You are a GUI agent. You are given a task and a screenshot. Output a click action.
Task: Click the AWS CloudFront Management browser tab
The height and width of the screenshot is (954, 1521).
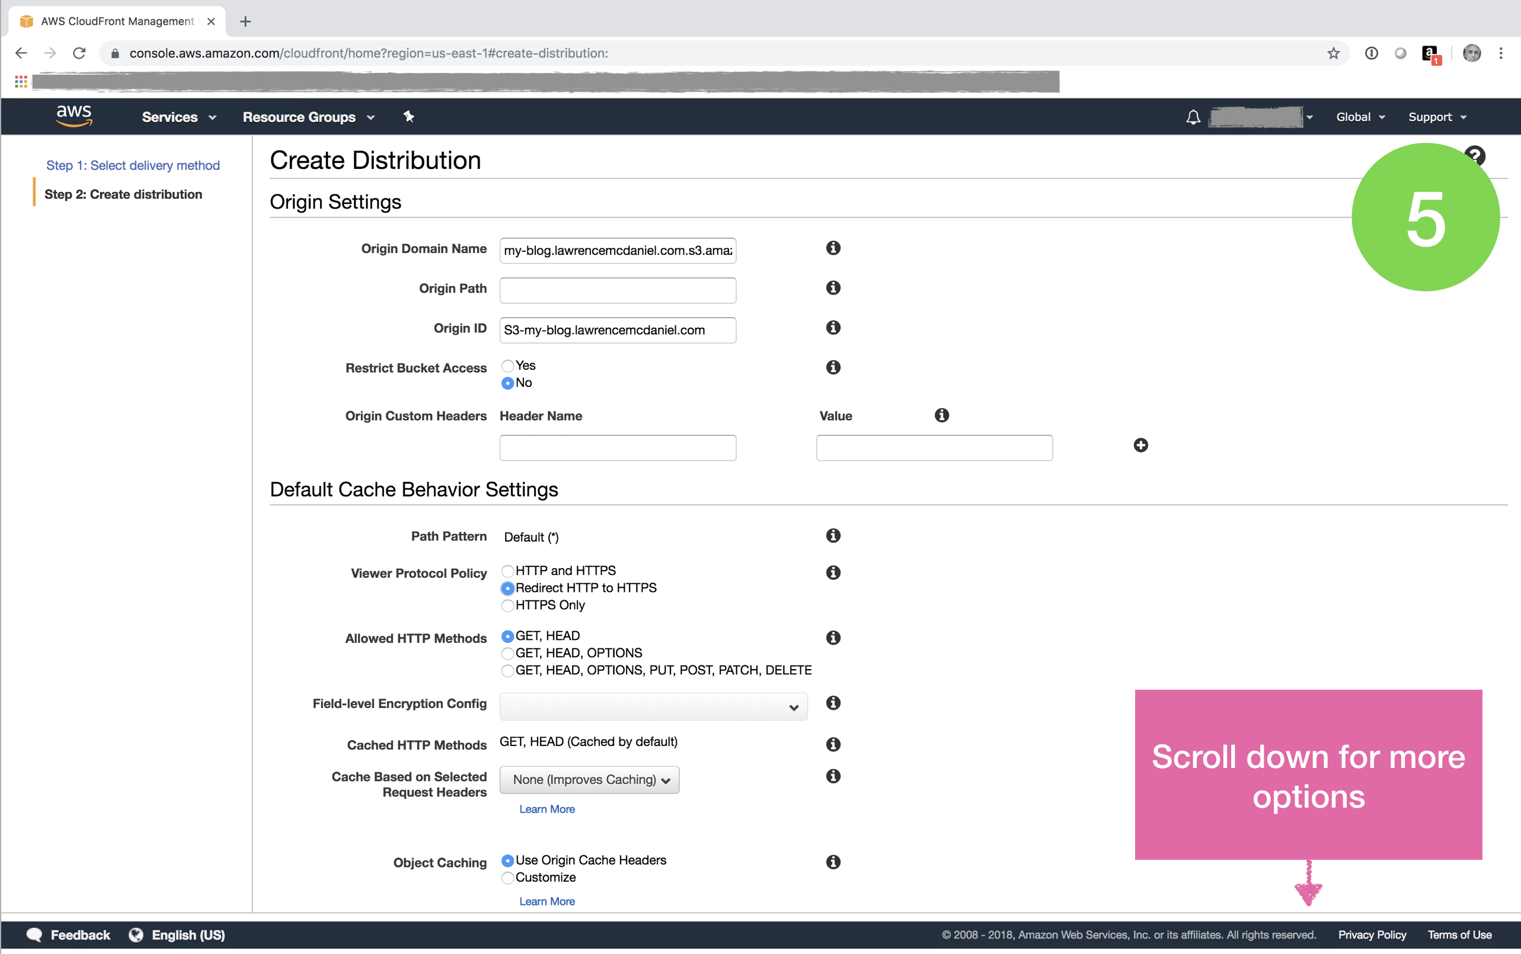pos(117,21)
